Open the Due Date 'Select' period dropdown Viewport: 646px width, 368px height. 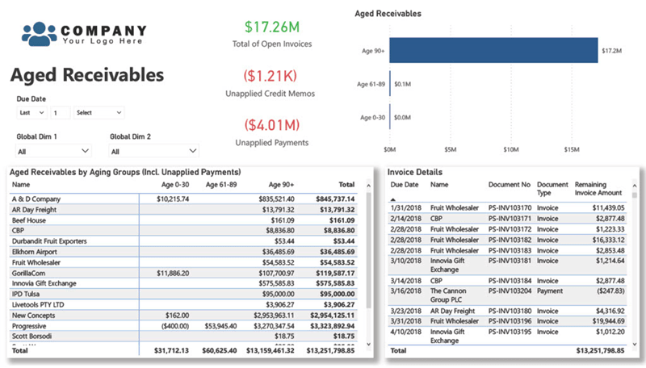[99, 113]
